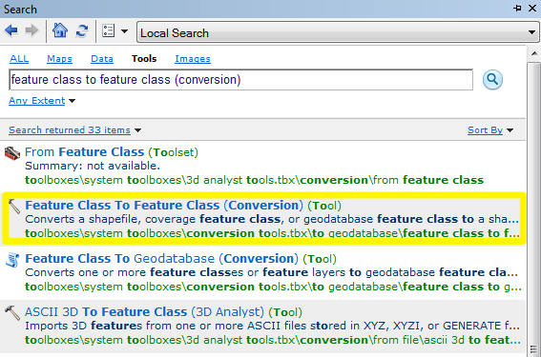Click the From Feature Class toolset icon

[x=12, y=153]
